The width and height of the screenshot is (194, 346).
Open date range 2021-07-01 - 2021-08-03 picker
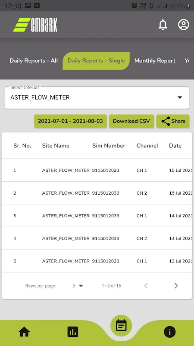coord(70,121)
